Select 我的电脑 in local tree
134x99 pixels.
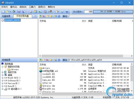pos(9,64)
